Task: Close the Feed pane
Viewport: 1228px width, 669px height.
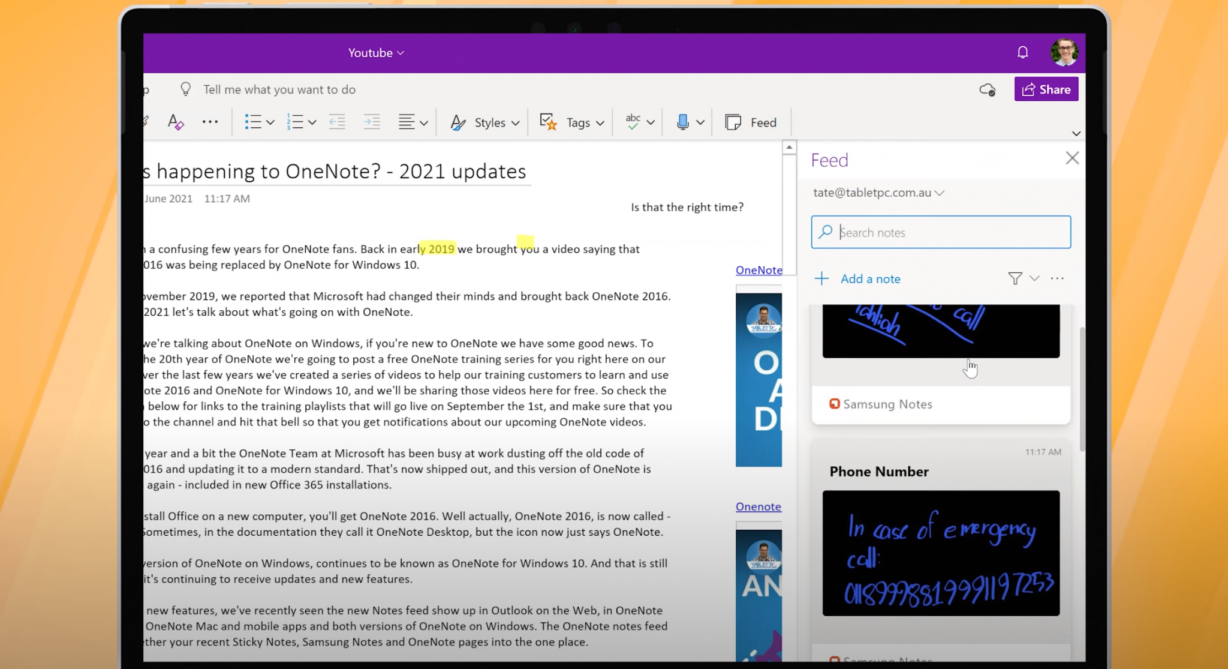Action: [1072, 158]
